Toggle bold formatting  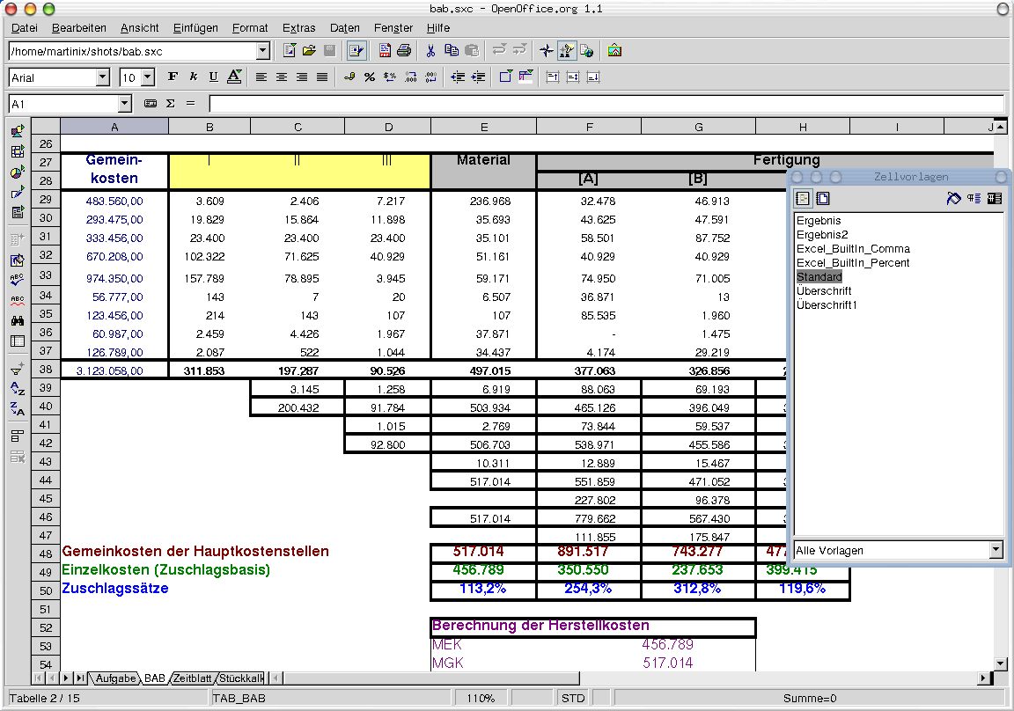(173, 77)
